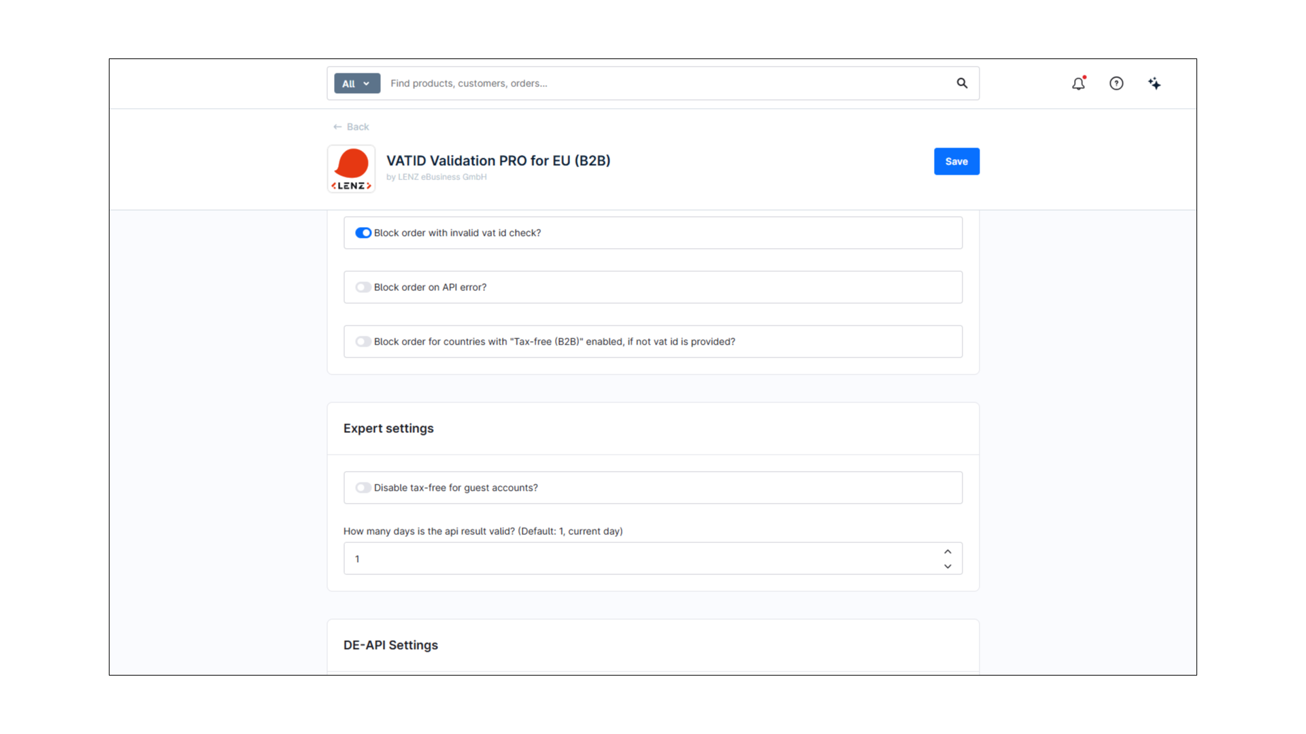This screenshot has height=734, width=1306.
Task: Click the Expert settings heading
Action: (x=388, y=429)
